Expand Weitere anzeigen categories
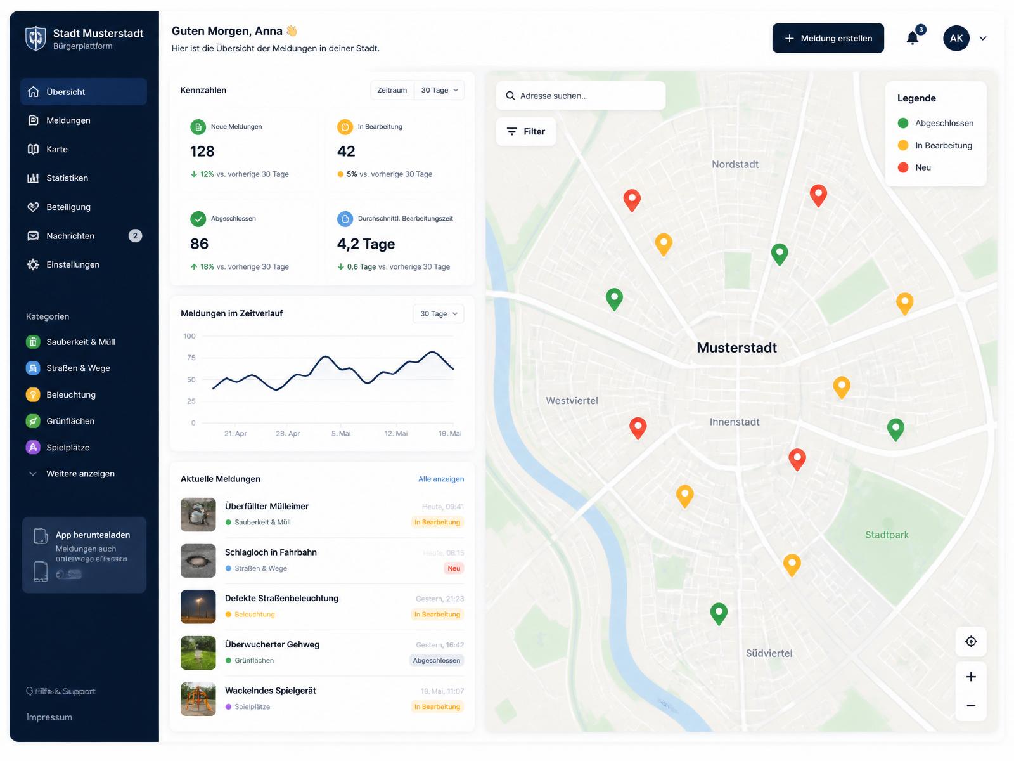 pyautogui.click(x=72, y=474)
